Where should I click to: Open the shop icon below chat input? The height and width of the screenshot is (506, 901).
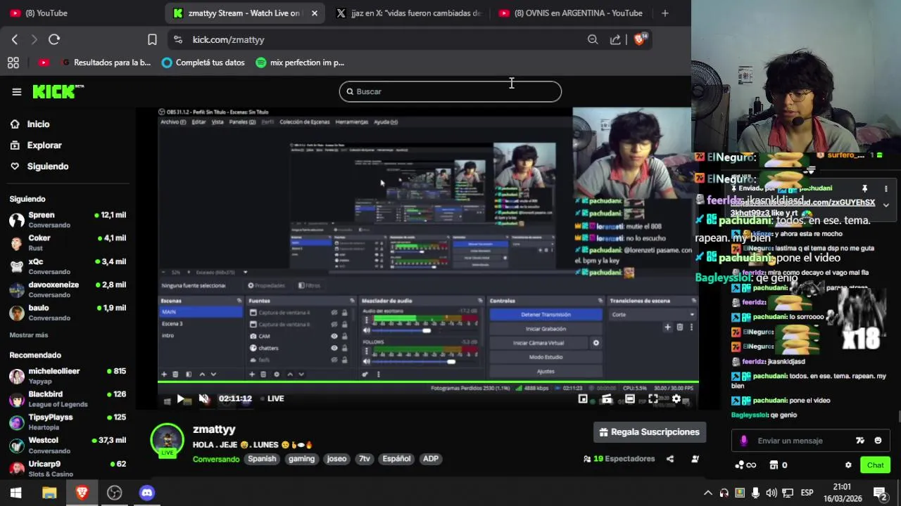[x=774, y=465]
